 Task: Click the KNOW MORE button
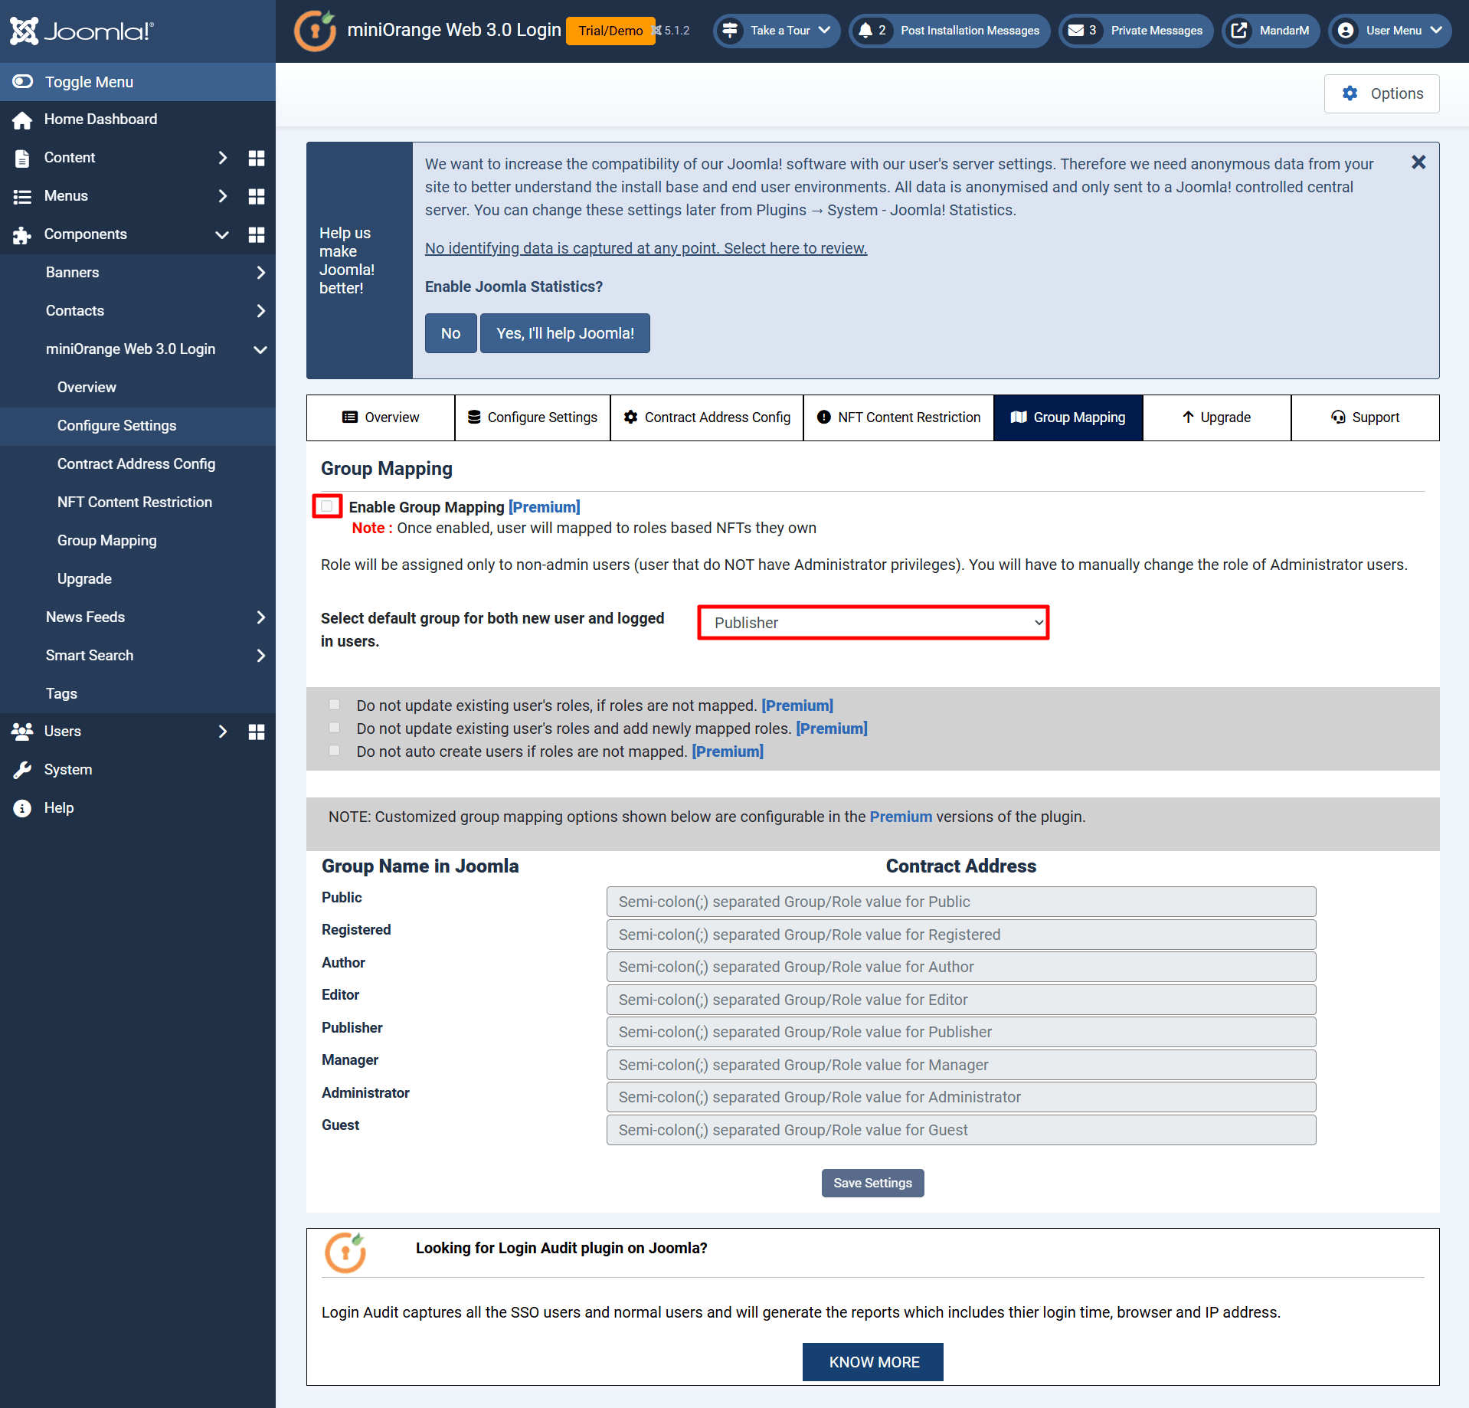point(873,1362)
